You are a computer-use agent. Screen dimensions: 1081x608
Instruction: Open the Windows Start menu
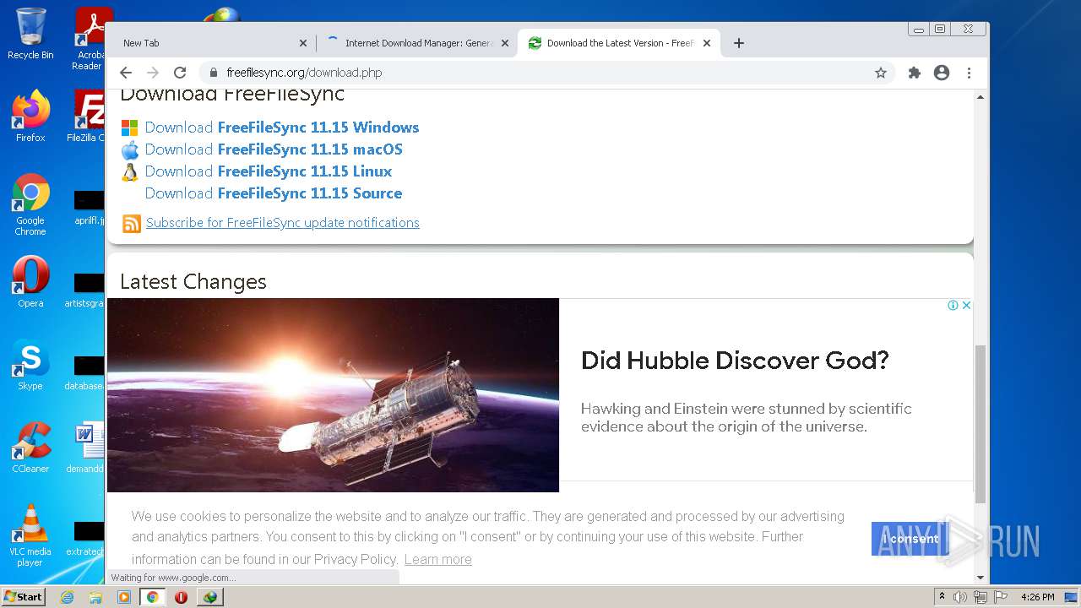click(x=24, y=596)
